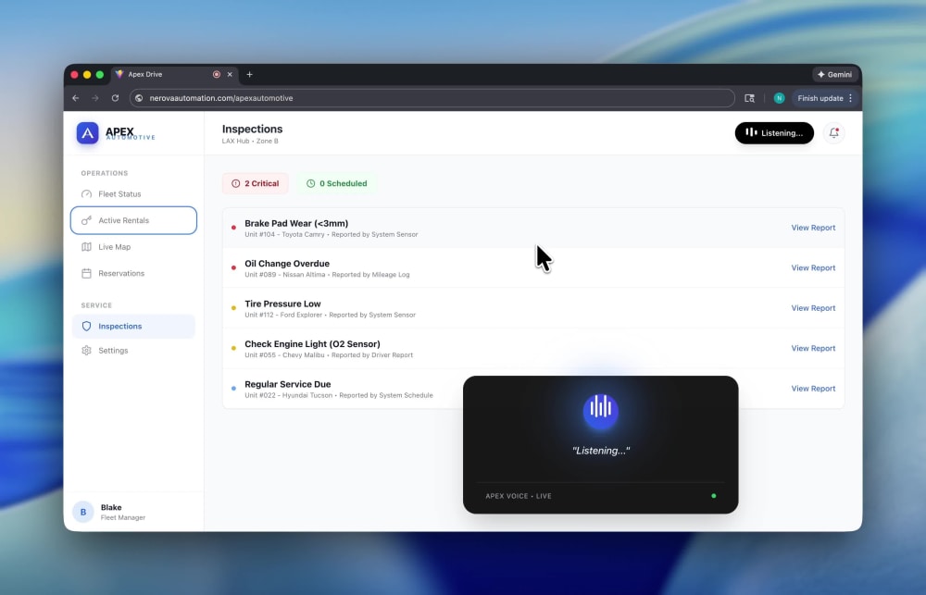Reload the page

click(115, 98)
